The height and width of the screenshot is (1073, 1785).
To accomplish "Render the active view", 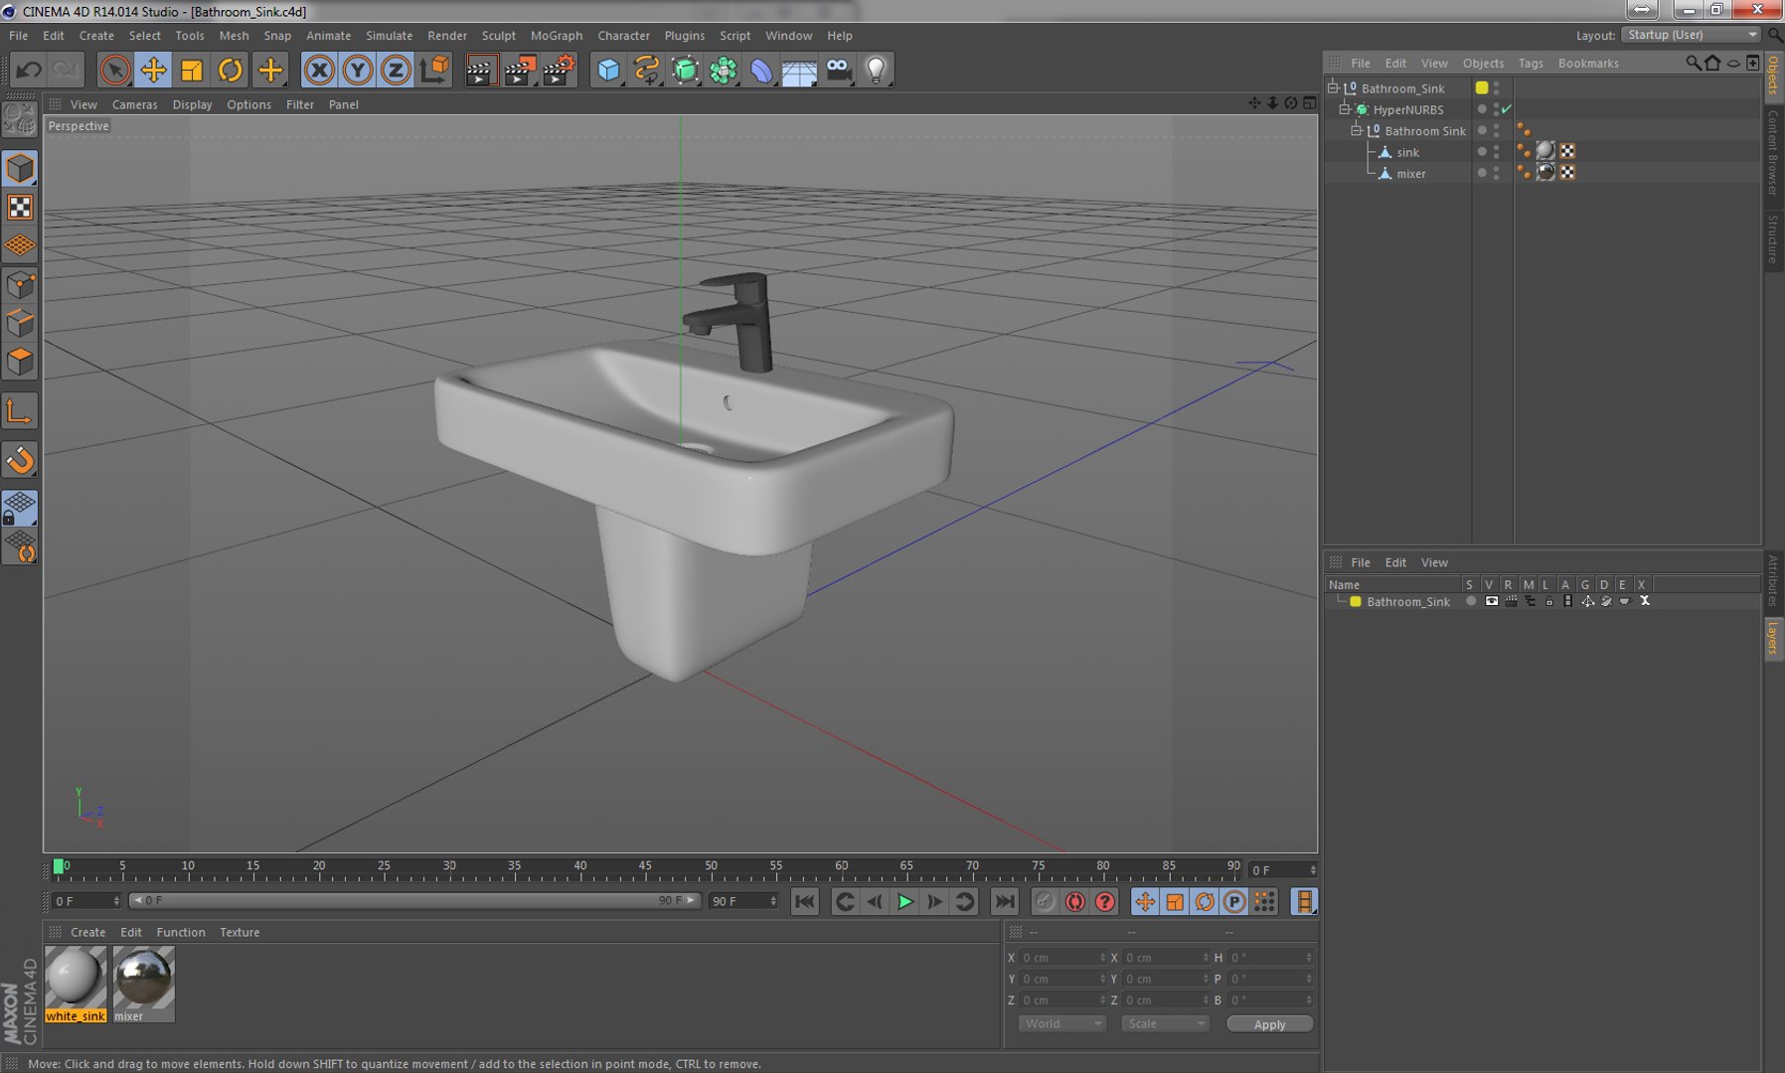I will (x=481, y=70).
